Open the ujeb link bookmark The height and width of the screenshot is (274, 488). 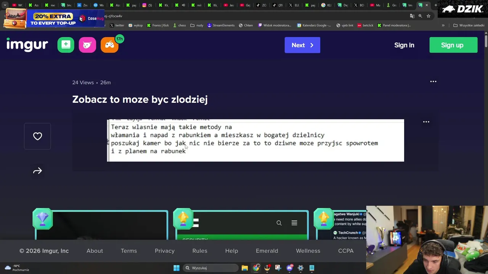point(345,25)
